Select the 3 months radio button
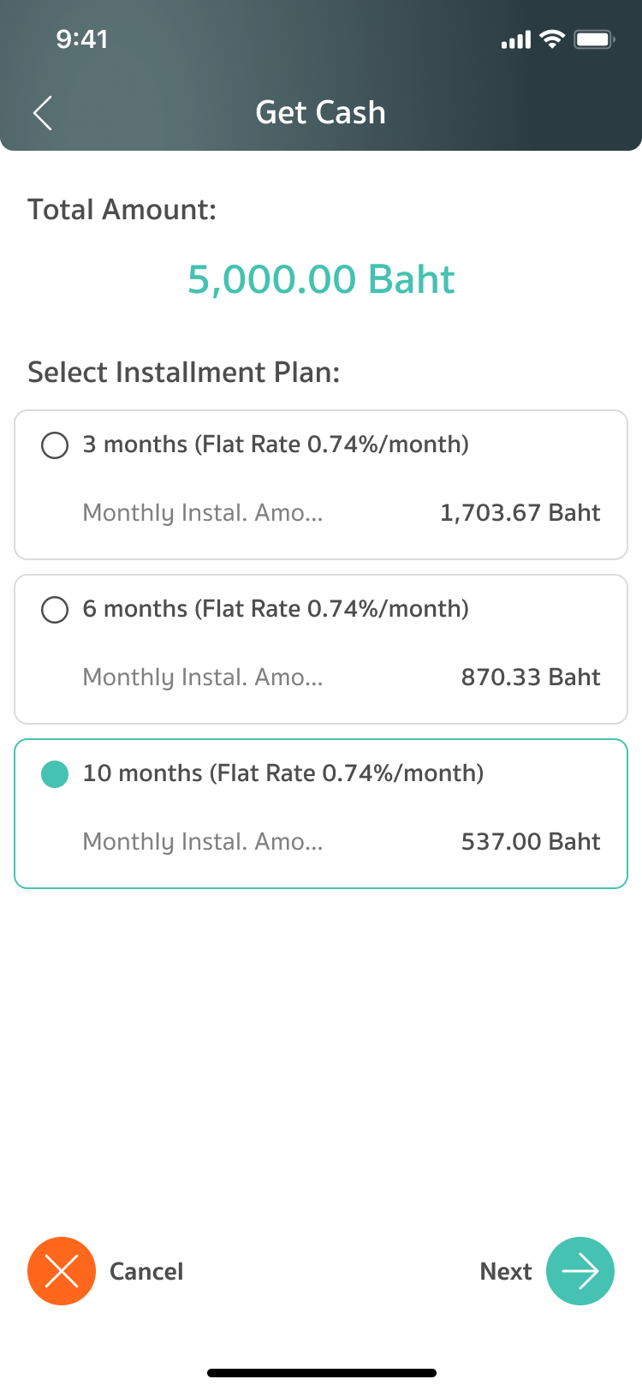Viewport: 642px width, 1391px height. (55, 445)
